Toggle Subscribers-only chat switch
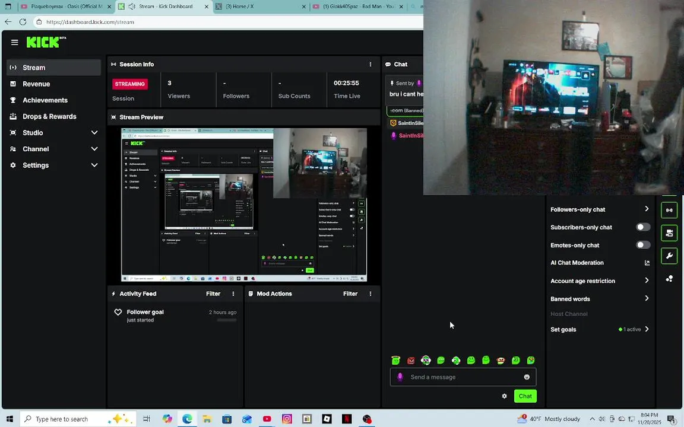 643,227
